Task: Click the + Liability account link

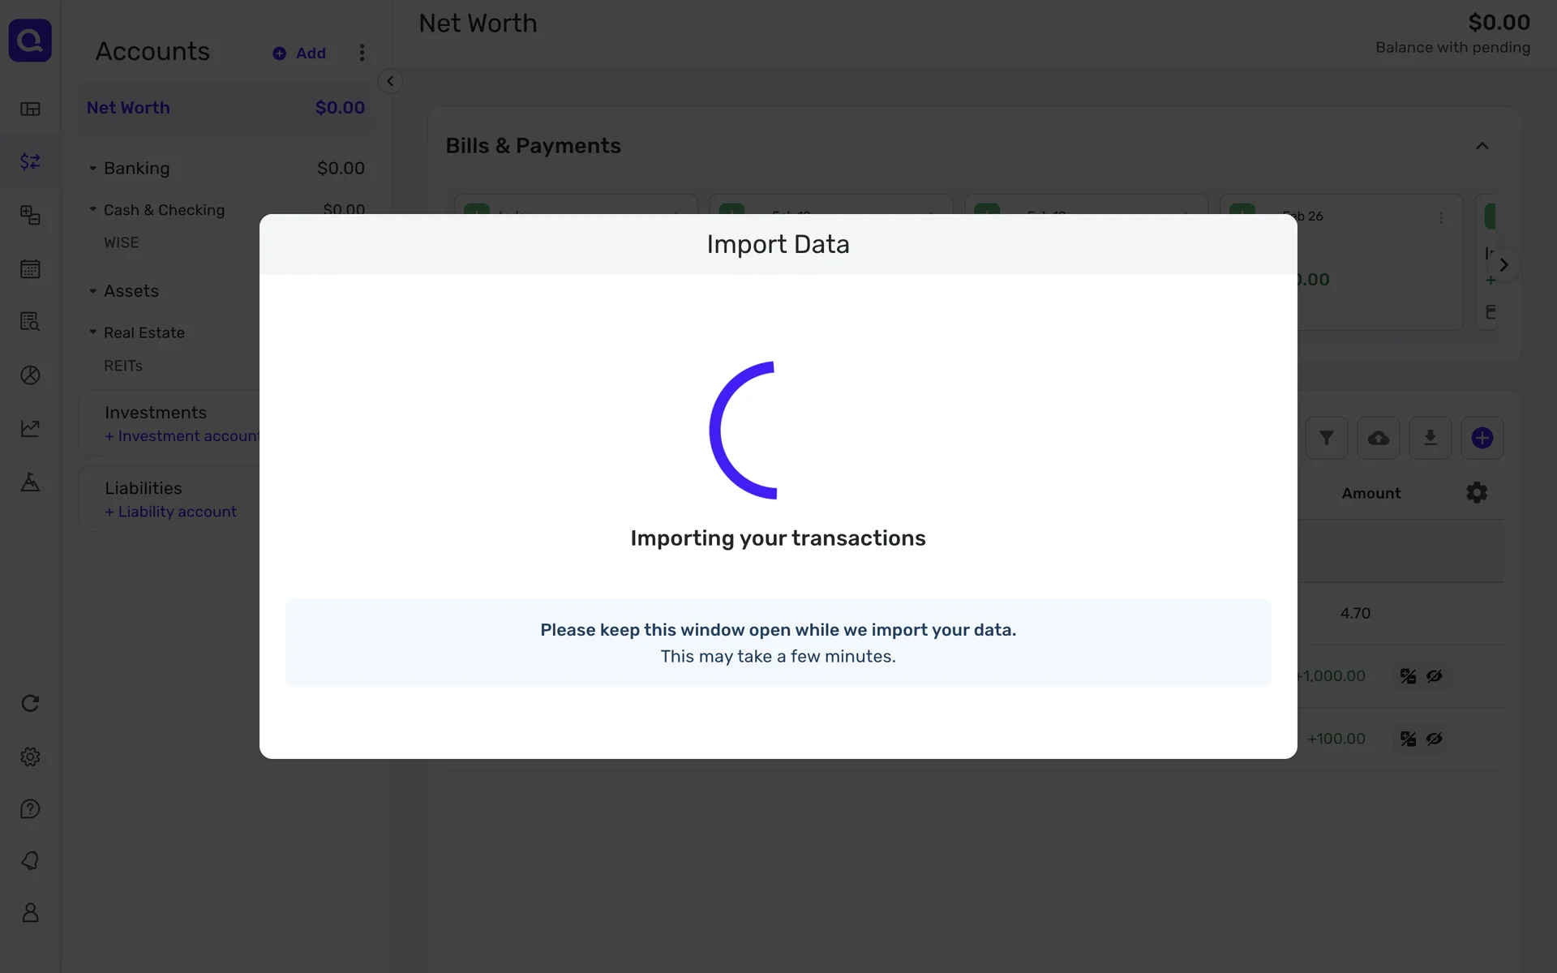Action: coord(170,512)
